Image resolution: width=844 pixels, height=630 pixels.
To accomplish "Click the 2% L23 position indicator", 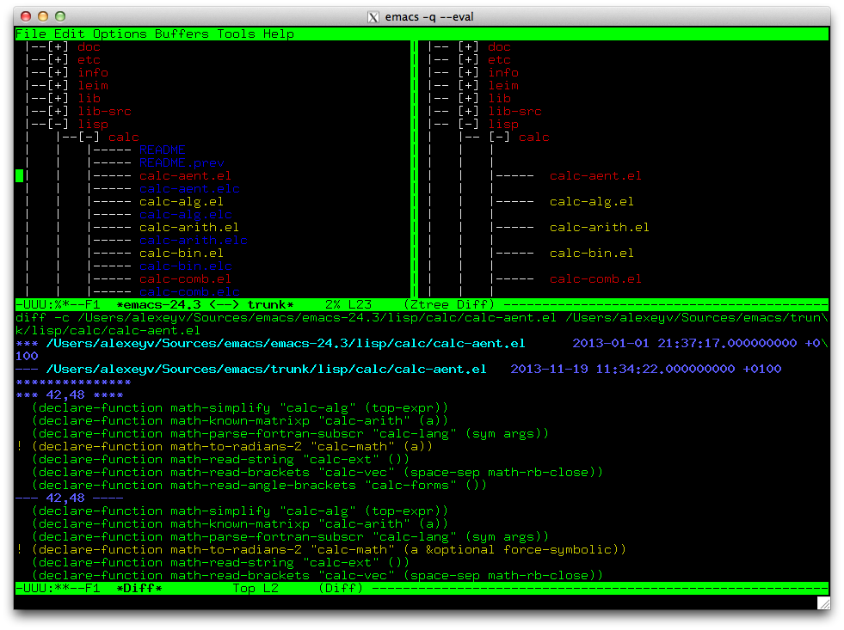I will (348, 305).
